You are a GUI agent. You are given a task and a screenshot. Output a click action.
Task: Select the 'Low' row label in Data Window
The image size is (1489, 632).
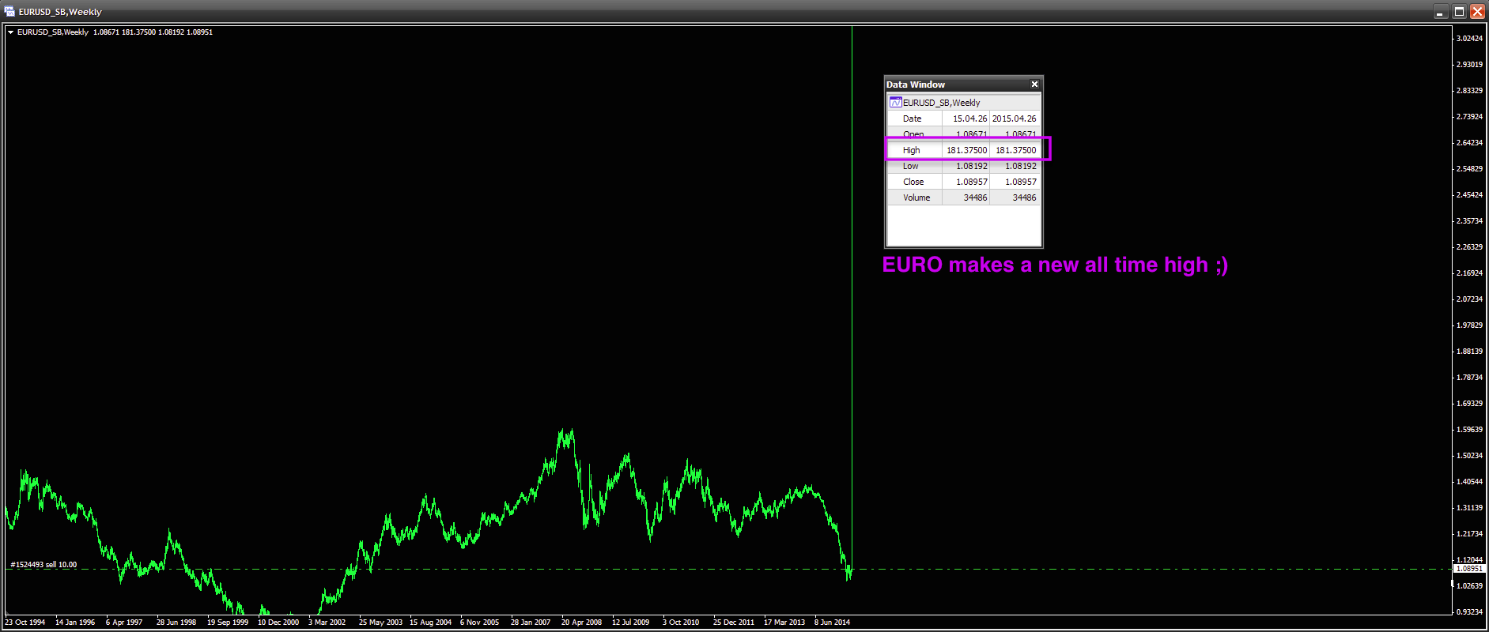[910, 166]
